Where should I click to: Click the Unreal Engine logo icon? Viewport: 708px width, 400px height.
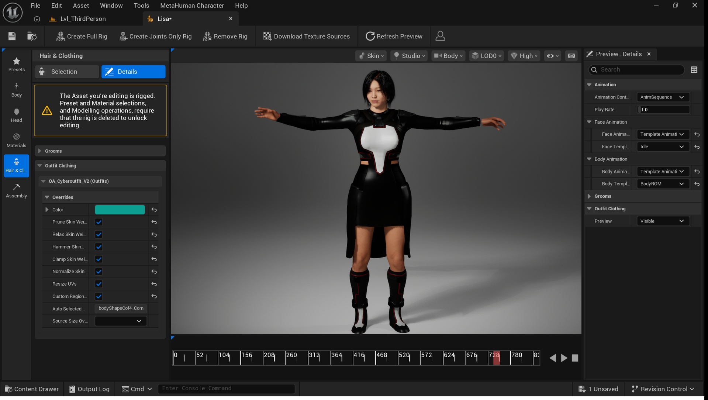13,12
